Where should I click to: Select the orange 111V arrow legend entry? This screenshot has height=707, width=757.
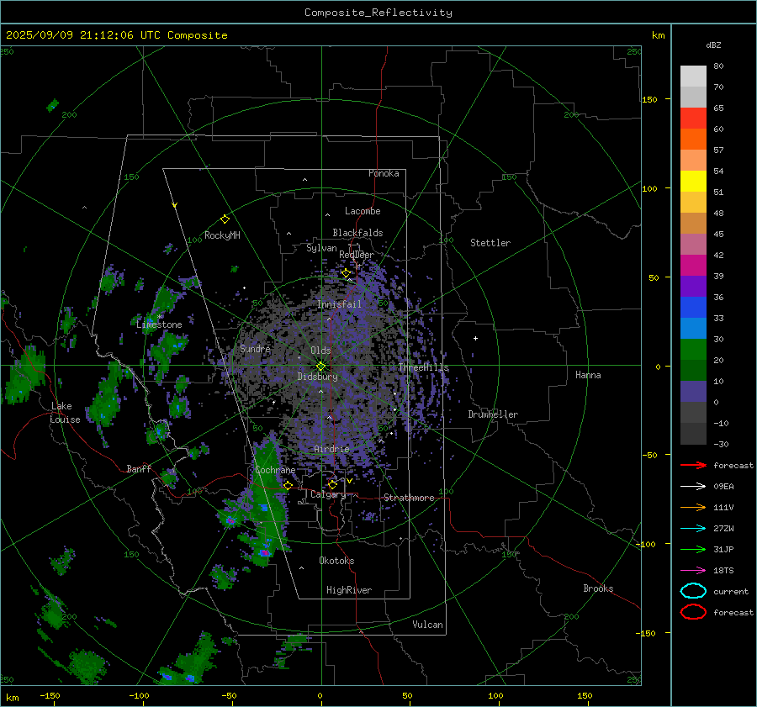[693, 507]
